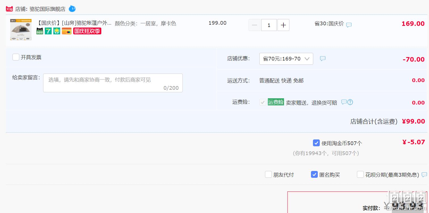Open the comment bubble icon after 退换货可赔
Viewport: 429px width, 213px height.
click(344, 102)
